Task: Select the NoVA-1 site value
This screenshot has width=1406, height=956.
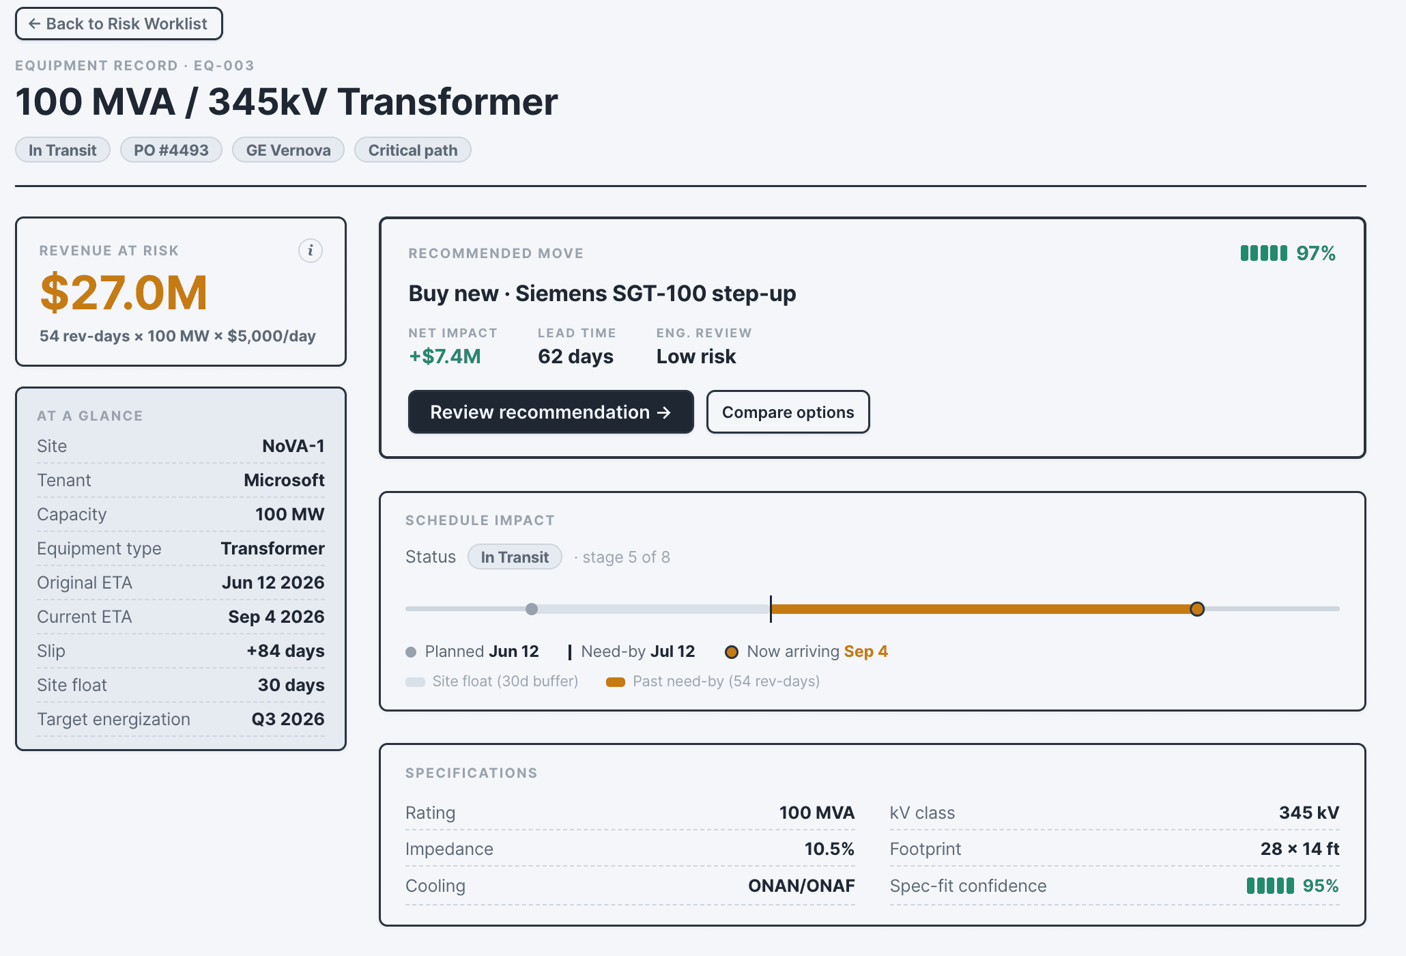Action: [x=293, y=446]
